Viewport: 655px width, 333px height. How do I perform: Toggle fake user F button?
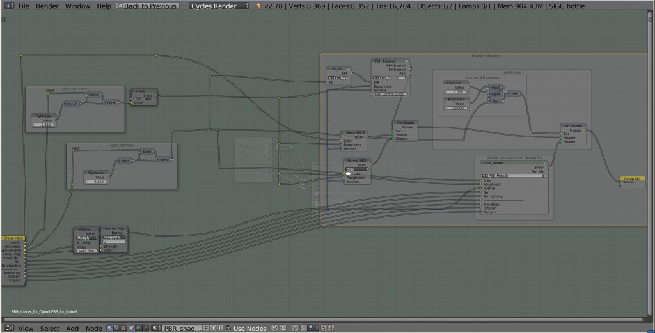(x=206, y=328)
